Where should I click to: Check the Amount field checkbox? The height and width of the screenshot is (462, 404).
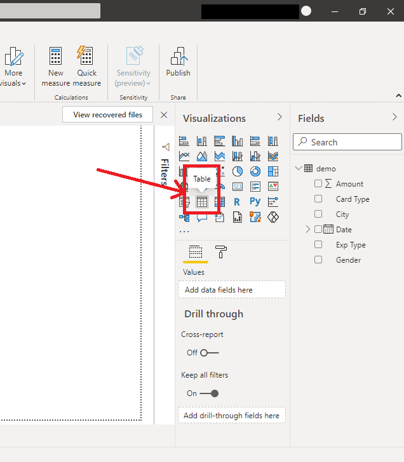point(318,183)
